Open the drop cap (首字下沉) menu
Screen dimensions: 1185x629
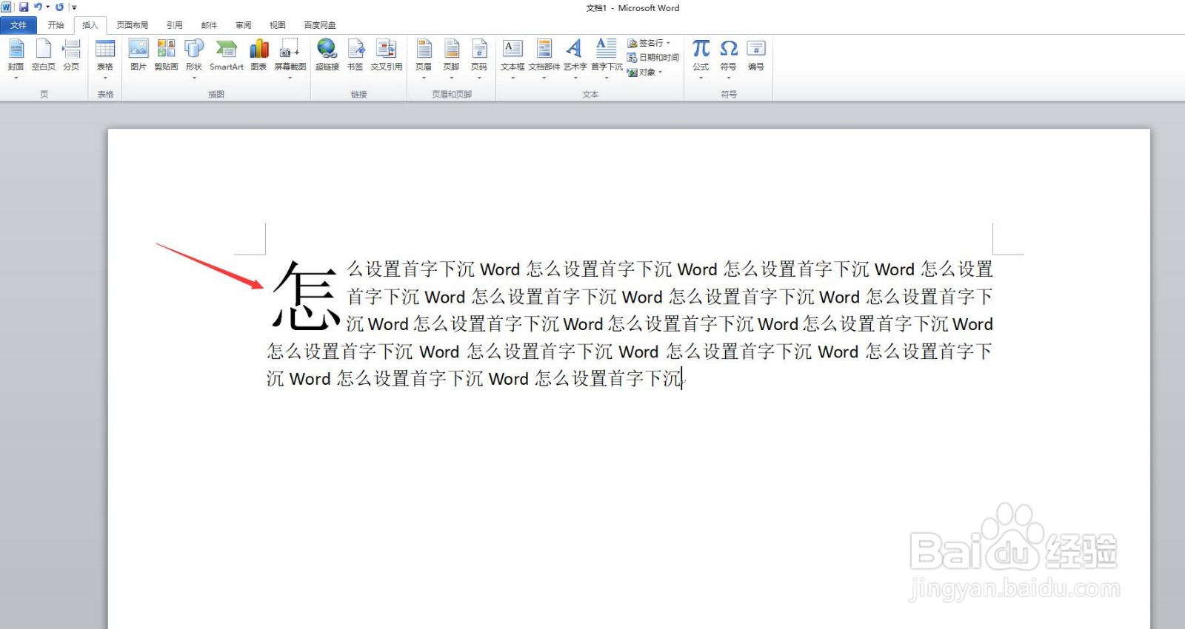tap(607, 58)
